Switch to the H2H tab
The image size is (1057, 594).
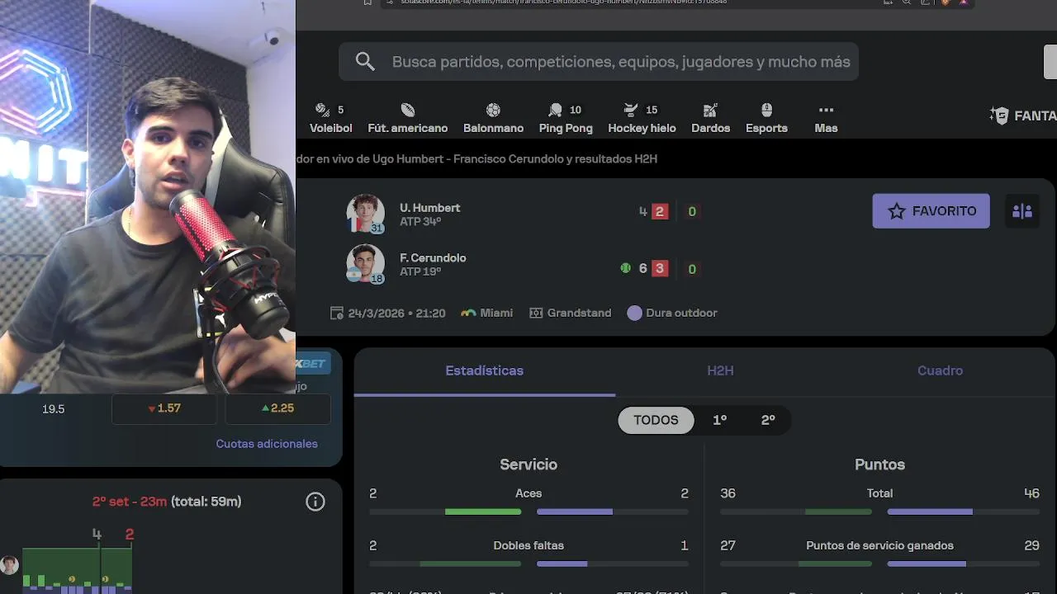pos(720,371)
